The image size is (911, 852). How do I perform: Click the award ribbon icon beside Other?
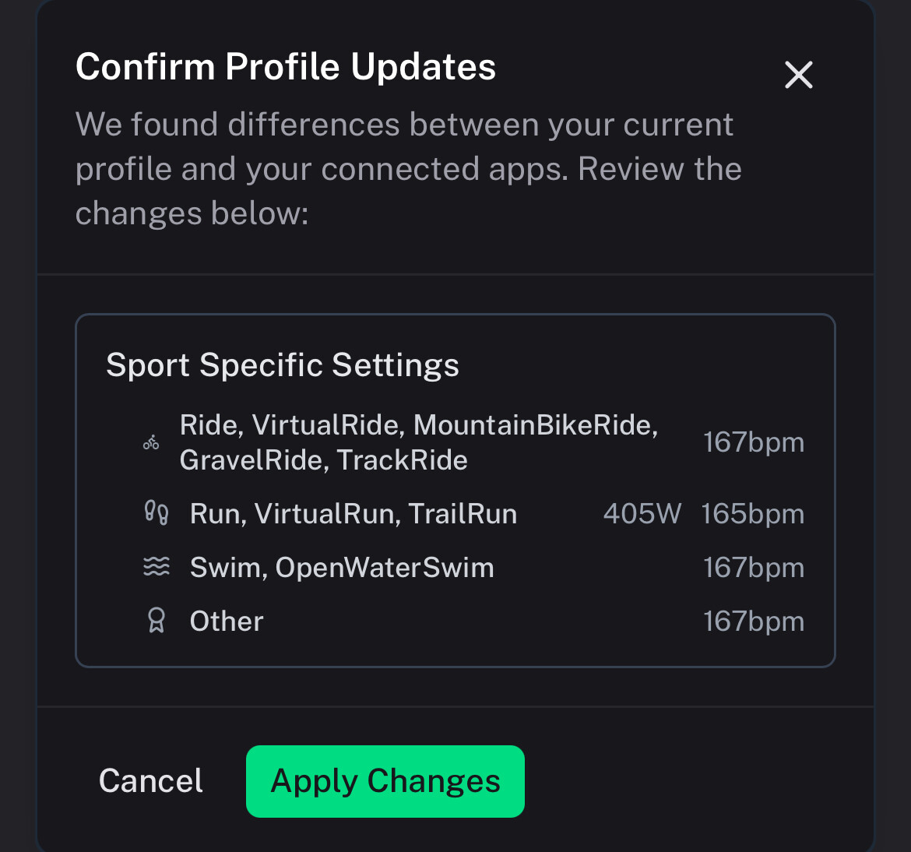157,621
